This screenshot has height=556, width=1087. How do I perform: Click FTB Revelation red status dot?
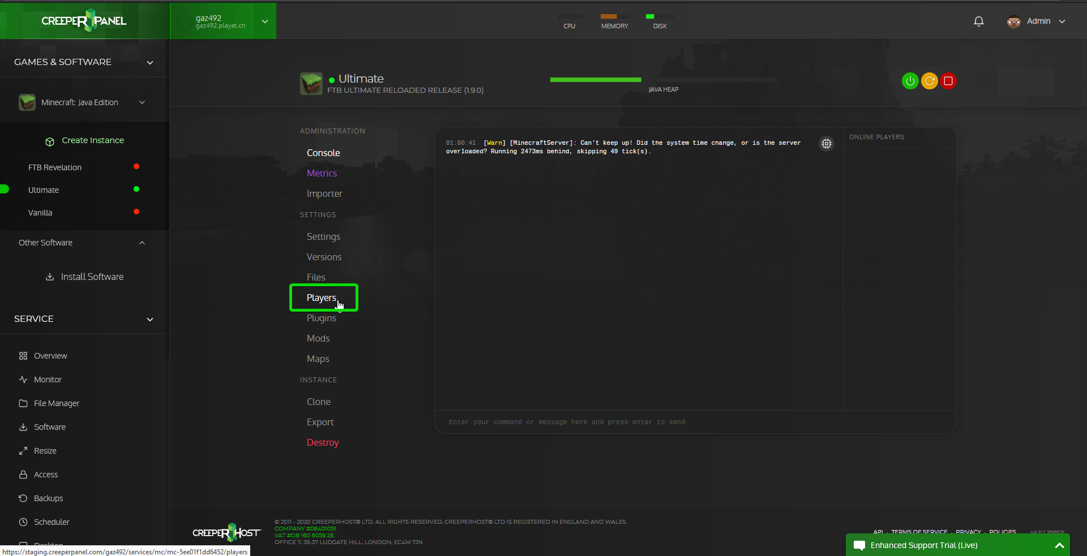coord(136,166)
